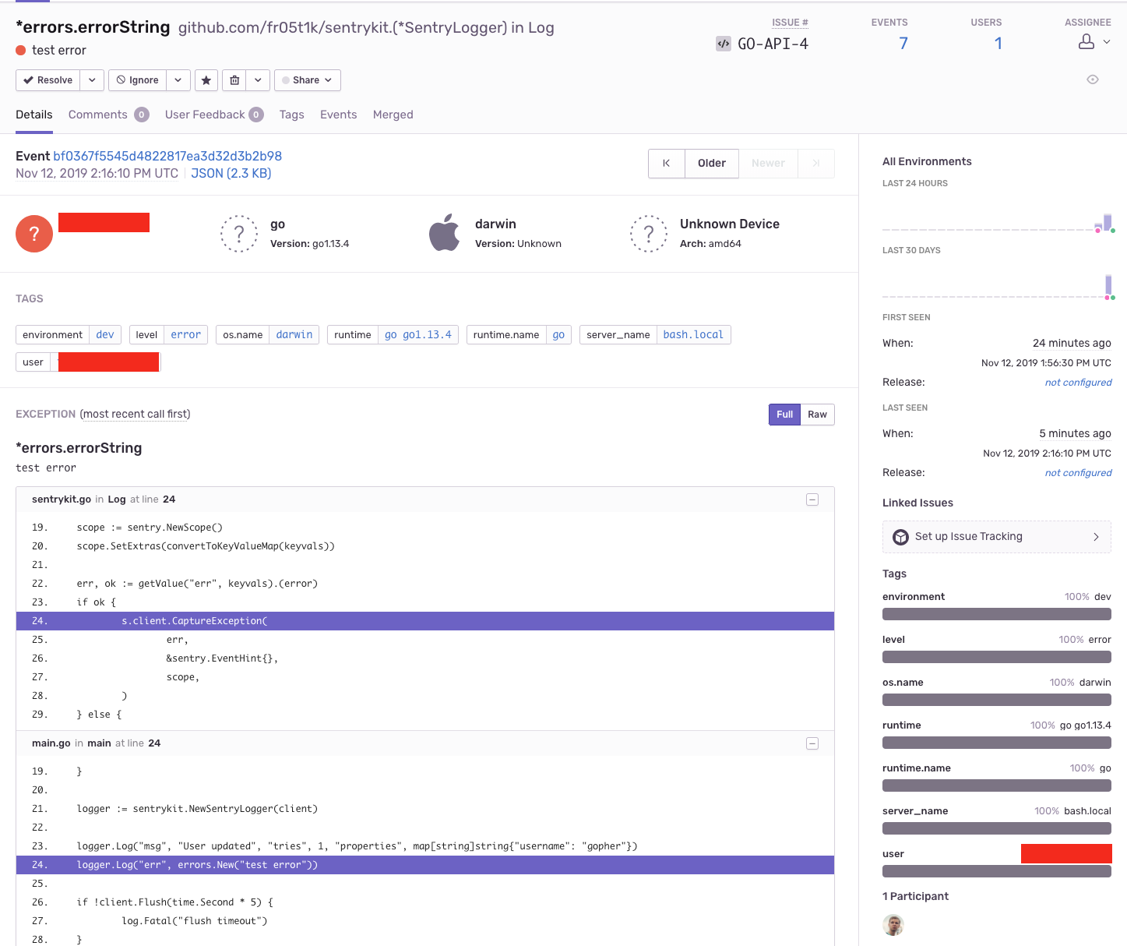
Task: Switch to the Events tab
Action: [x=339, y=115]
